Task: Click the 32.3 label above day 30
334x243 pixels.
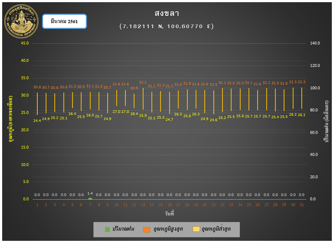Action: 293,82
